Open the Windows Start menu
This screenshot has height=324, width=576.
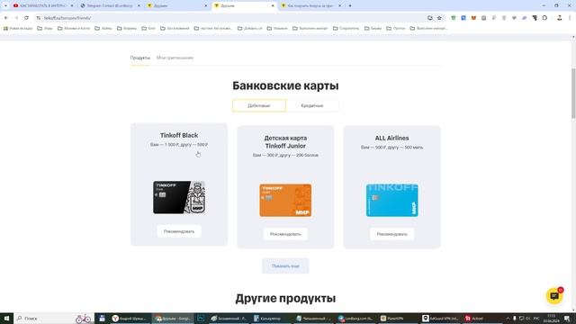6,318
